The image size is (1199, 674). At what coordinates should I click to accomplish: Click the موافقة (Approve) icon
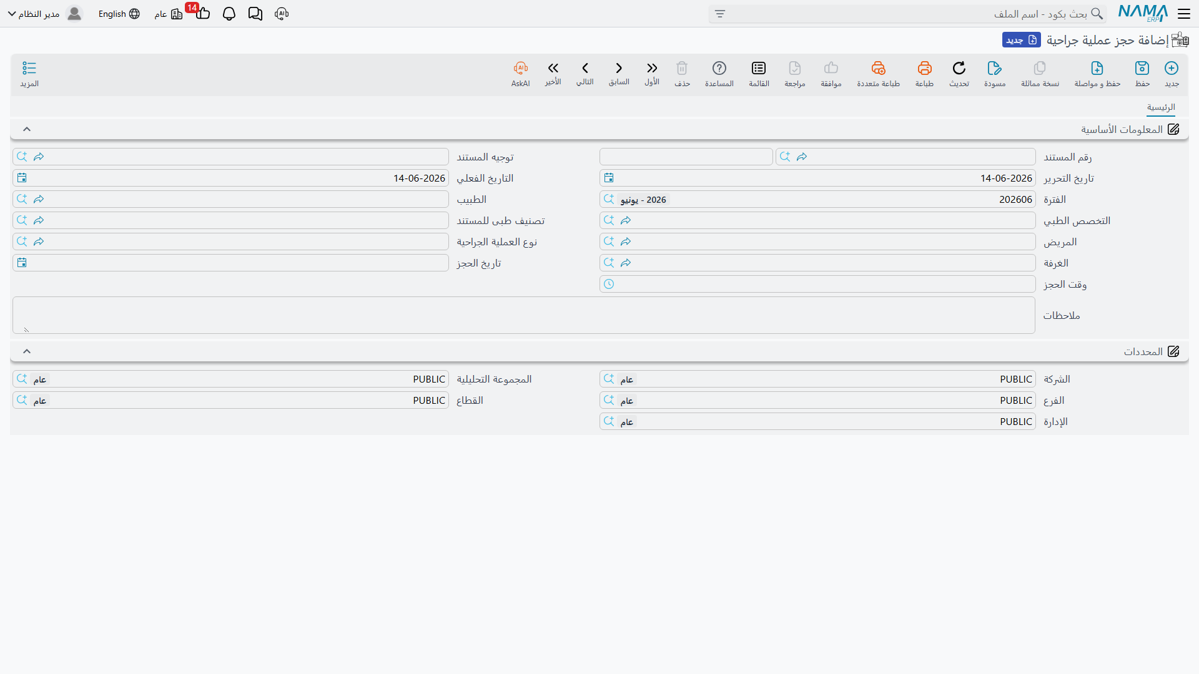(831, 68)
